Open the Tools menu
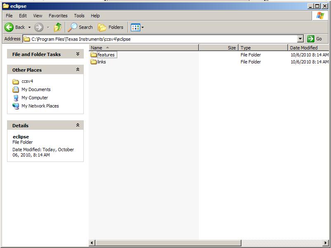The width and height of the screenshot is (331, 248). pyautogui.click(x=79, y=16)
